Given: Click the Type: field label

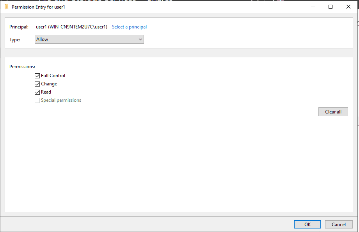Looking at the screenshot, I should point(15,39).
